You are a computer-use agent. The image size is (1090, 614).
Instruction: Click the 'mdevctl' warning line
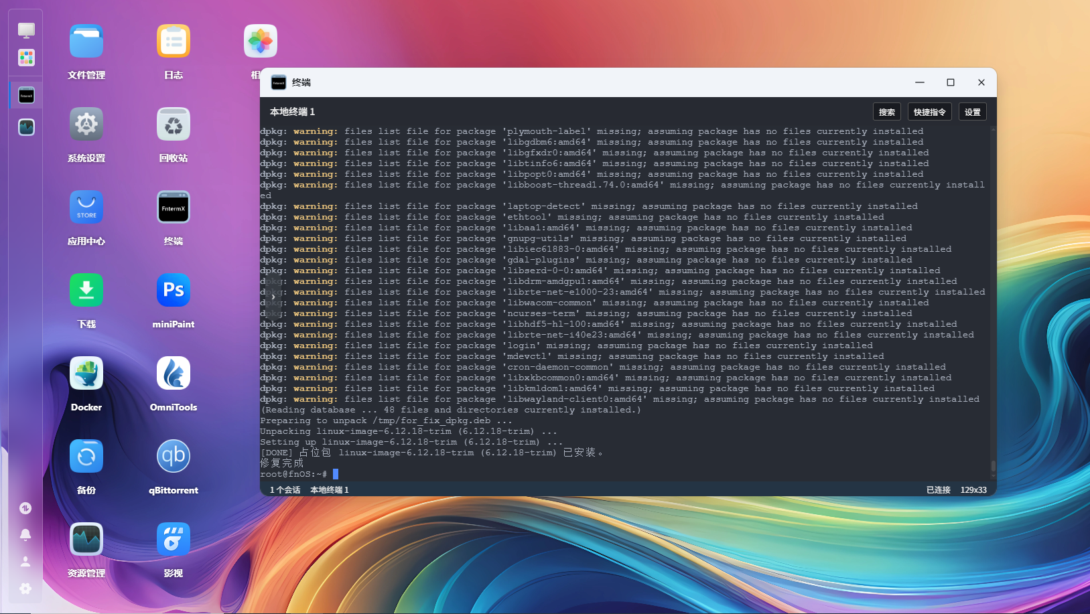572,356
